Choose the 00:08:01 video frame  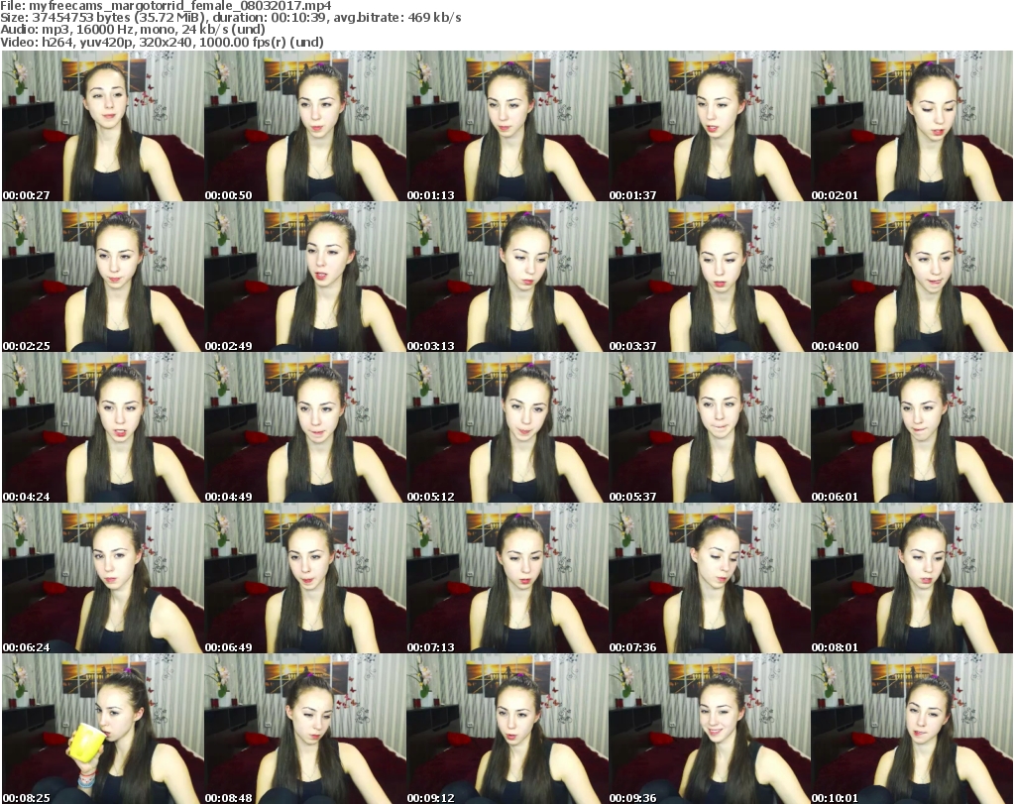912,578
